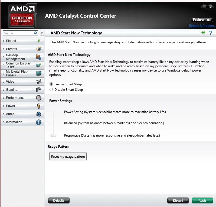Screen dimensions: 216x207
Task: Expand the Video section chevron
Action: [x=4, y=82]
